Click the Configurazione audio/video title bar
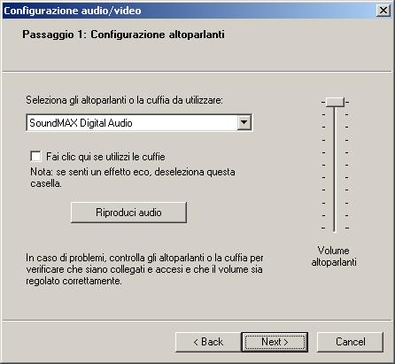Screen dimensions: 395x364 (189, 11)
